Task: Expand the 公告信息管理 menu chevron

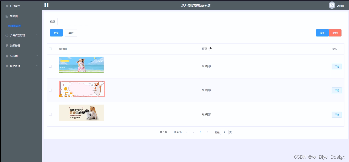Action: [x=37, y=35]
